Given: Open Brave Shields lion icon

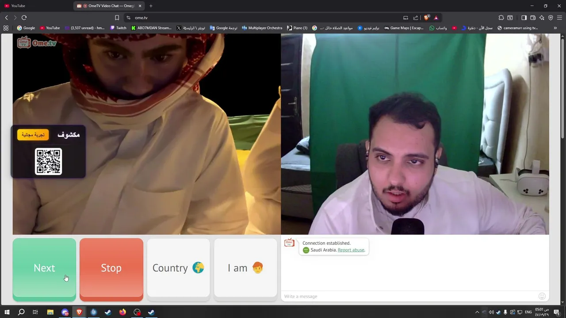Looking at the screenshot, I should pos(427,18).
